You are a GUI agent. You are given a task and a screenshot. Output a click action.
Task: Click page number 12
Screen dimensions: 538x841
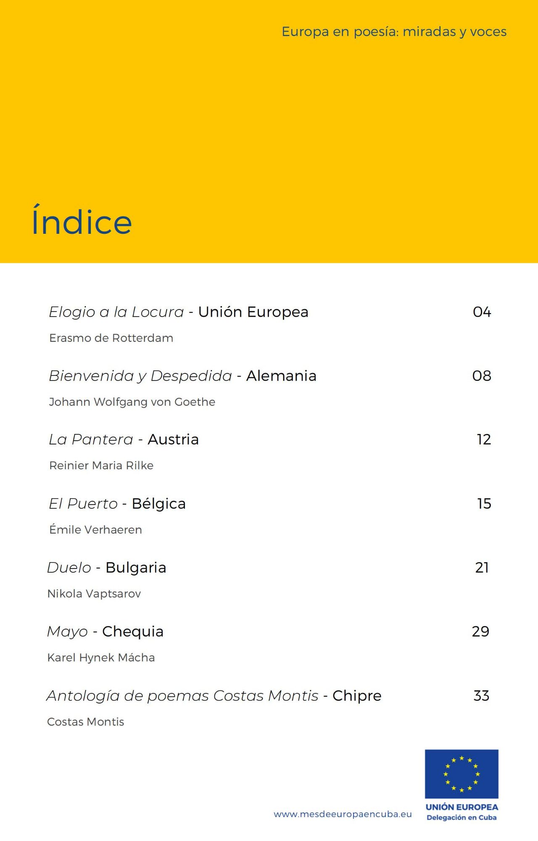(x=484, y=439)
